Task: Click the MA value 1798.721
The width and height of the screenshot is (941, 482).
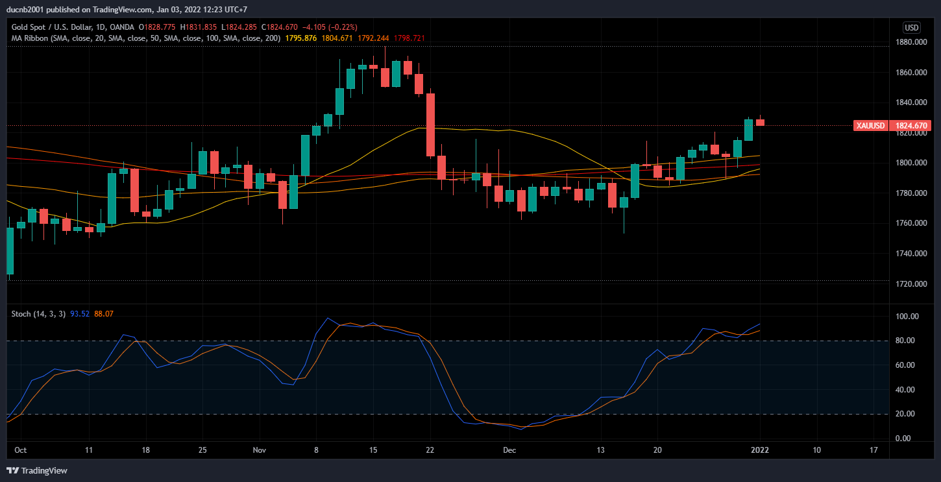Action: pos(409,38)
